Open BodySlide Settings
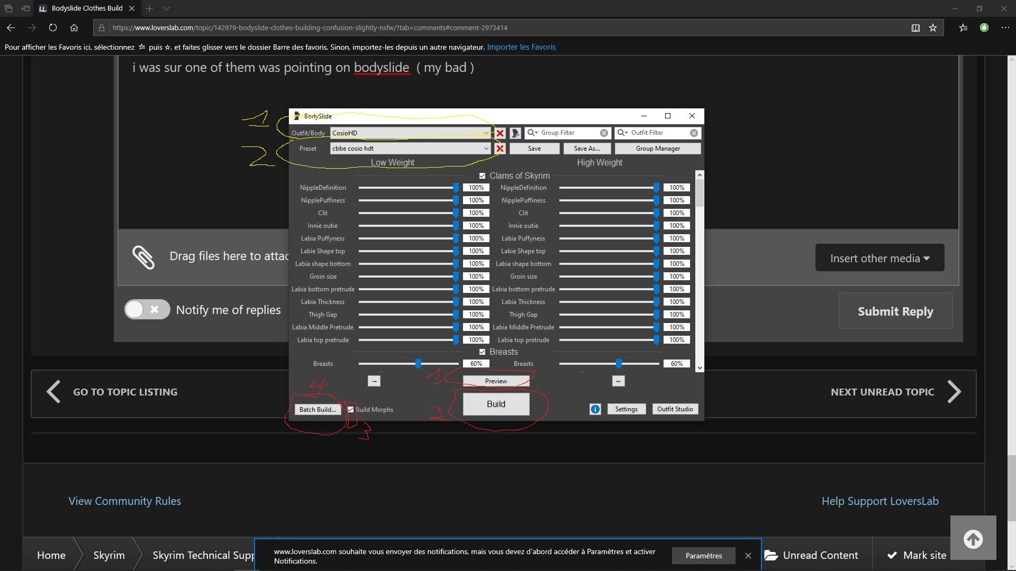The width and height of the screenshot is (1016, 571). [x=627, y=409]
